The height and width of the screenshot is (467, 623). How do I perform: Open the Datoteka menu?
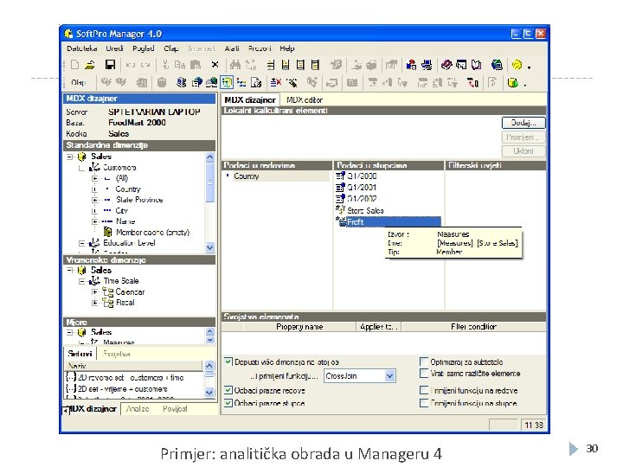(x=82, y=48)
